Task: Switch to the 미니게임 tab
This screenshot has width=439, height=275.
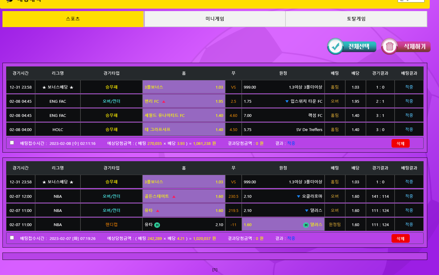Action: tap(215, 19)
